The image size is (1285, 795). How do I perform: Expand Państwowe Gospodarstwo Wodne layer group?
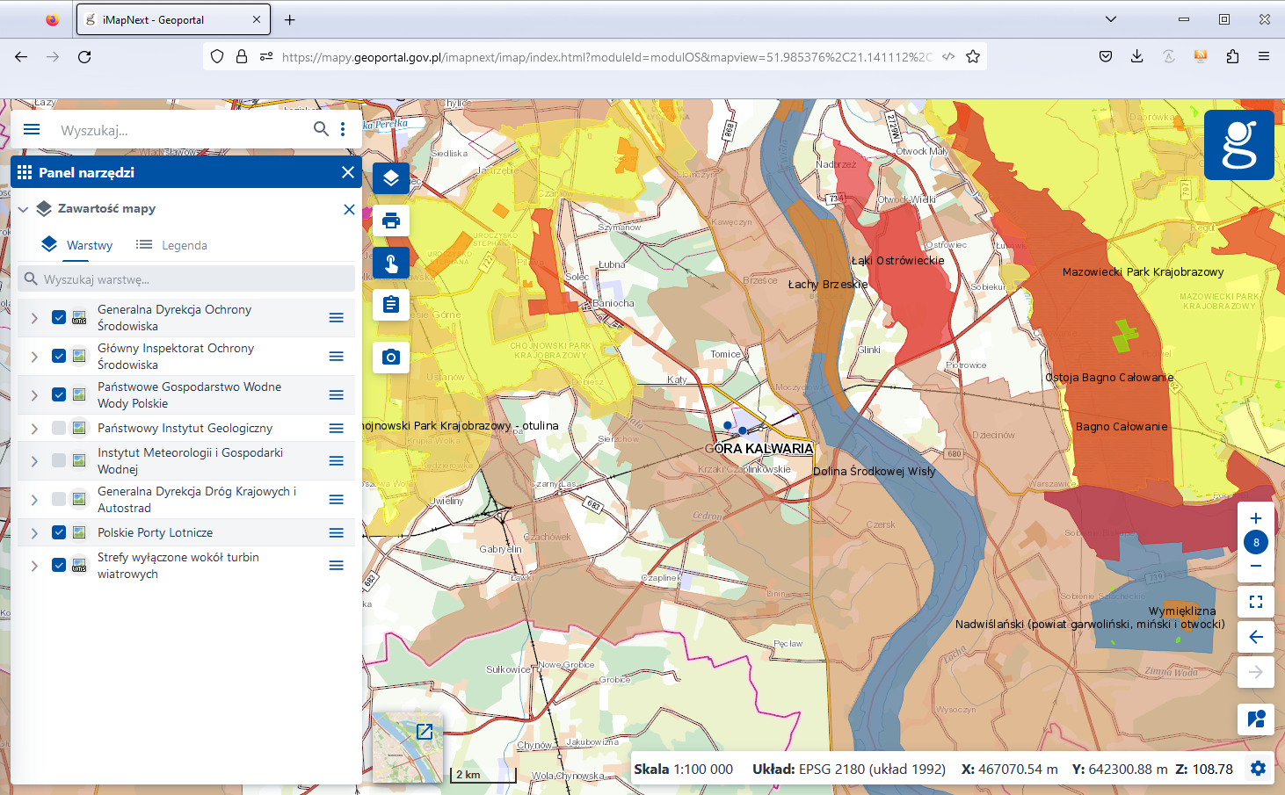tap(34, 395)
